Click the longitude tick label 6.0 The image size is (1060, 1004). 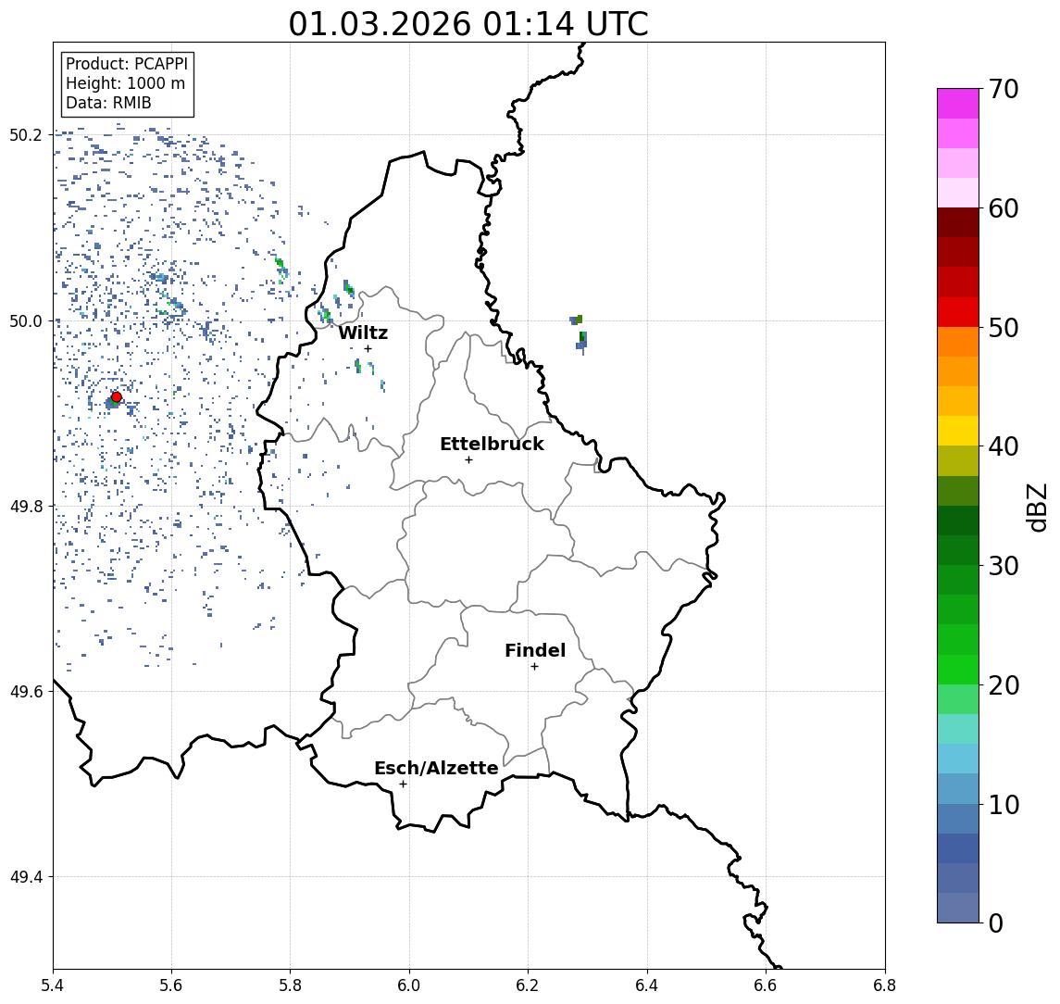409,985
